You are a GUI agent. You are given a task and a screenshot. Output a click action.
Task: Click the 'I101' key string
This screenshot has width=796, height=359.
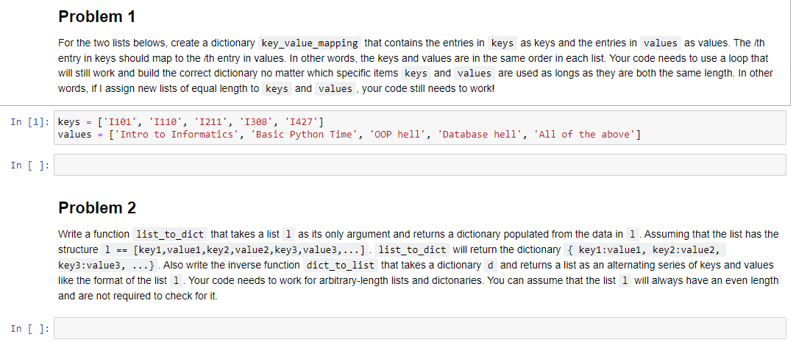pos(121,121)
